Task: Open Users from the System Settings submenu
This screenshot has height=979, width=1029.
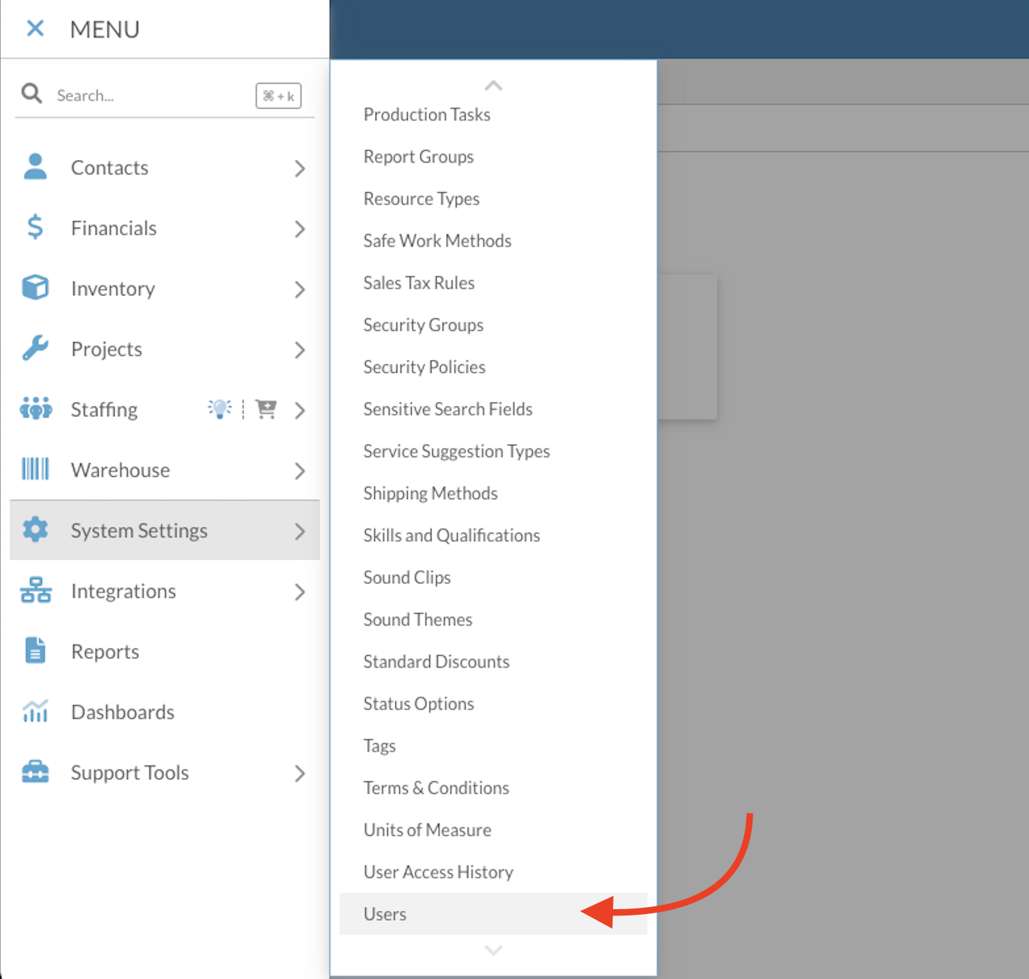Action: click(385, 914)
